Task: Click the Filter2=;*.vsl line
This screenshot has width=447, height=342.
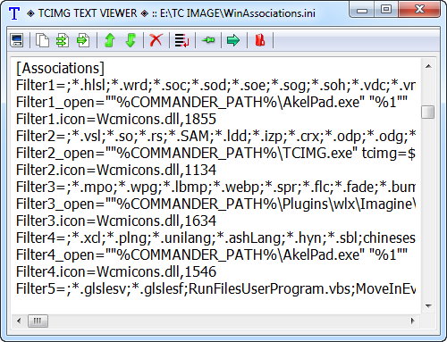Action: [215, 137]
